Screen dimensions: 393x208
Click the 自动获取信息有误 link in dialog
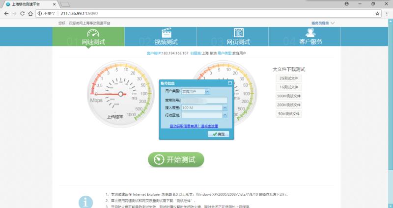point(194,126)
